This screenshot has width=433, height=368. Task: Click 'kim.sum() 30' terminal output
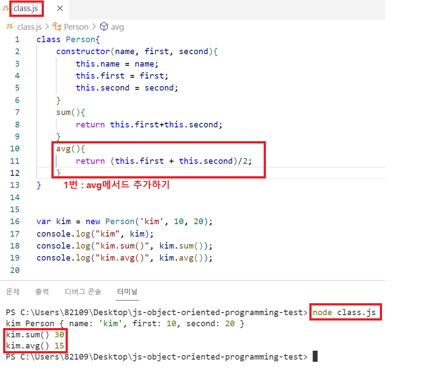tap(35, 335)
